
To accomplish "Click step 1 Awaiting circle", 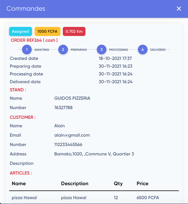I will (27, 50).
